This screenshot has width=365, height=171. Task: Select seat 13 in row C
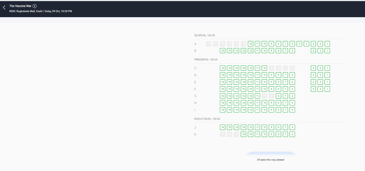point(244,68)
